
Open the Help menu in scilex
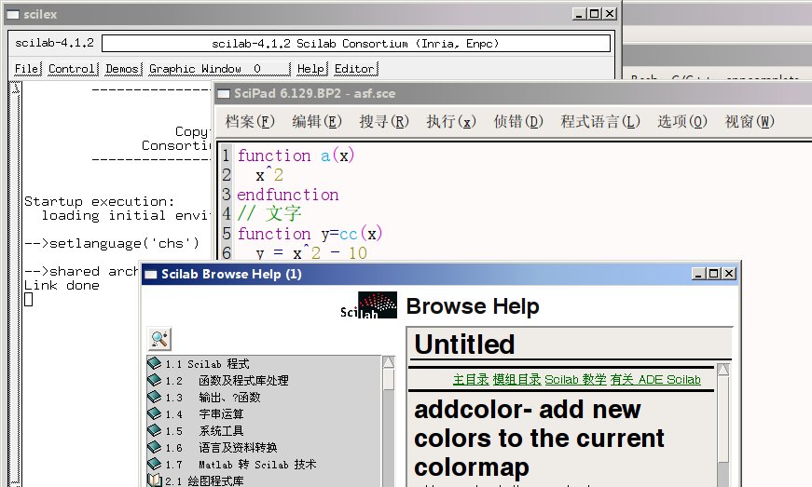point(311,69)
